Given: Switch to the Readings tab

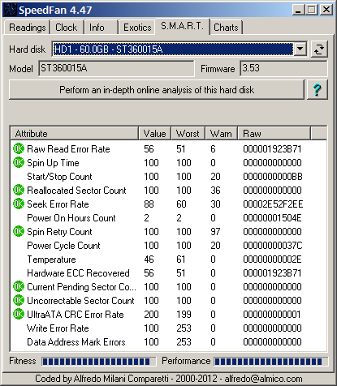Looking at the screenshot, I should click(x=28, y=28).
